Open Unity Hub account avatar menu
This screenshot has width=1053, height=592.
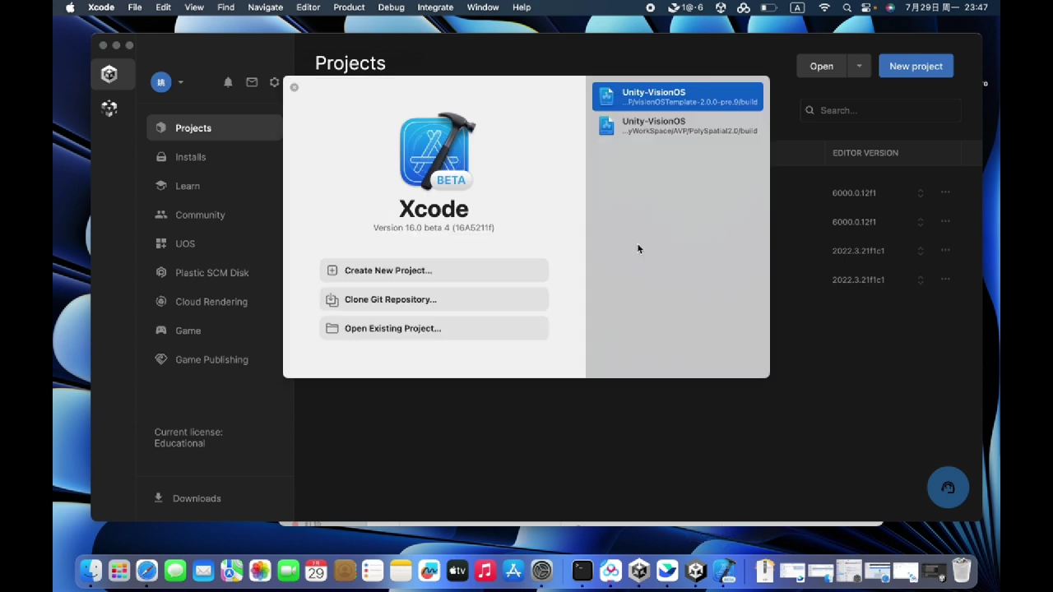[167, 82]
